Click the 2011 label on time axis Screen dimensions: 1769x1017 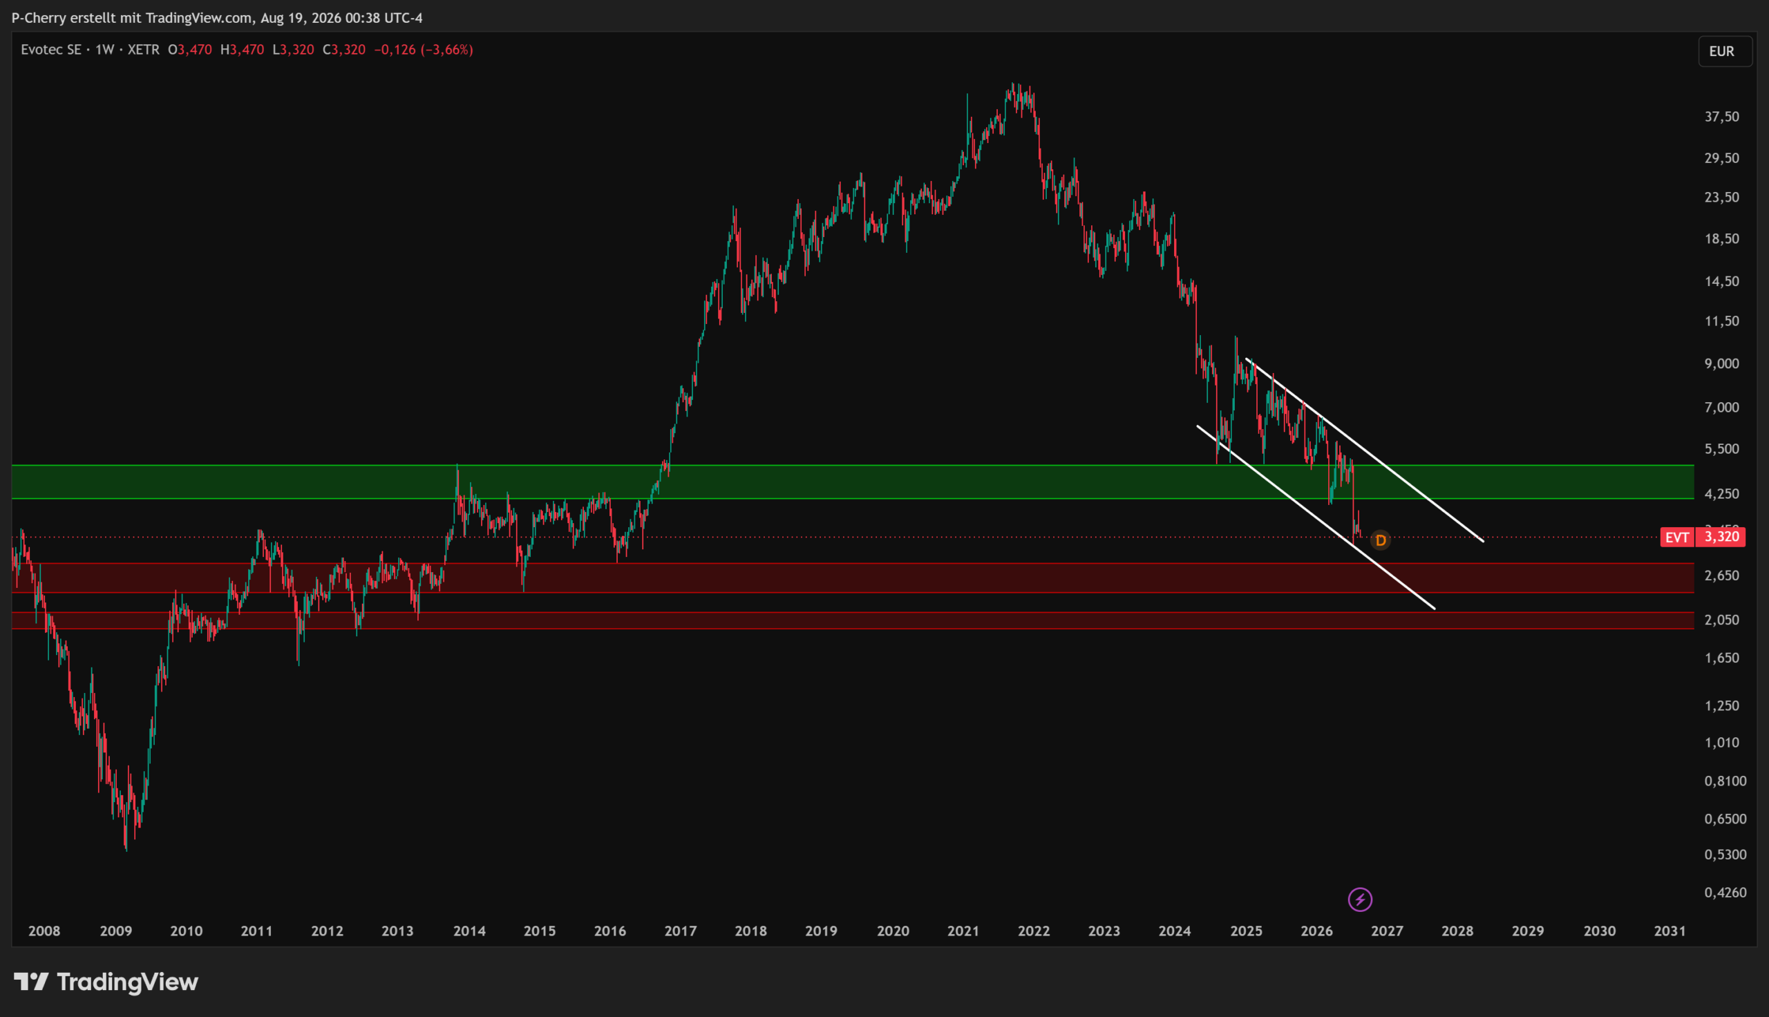click(257, 931)
